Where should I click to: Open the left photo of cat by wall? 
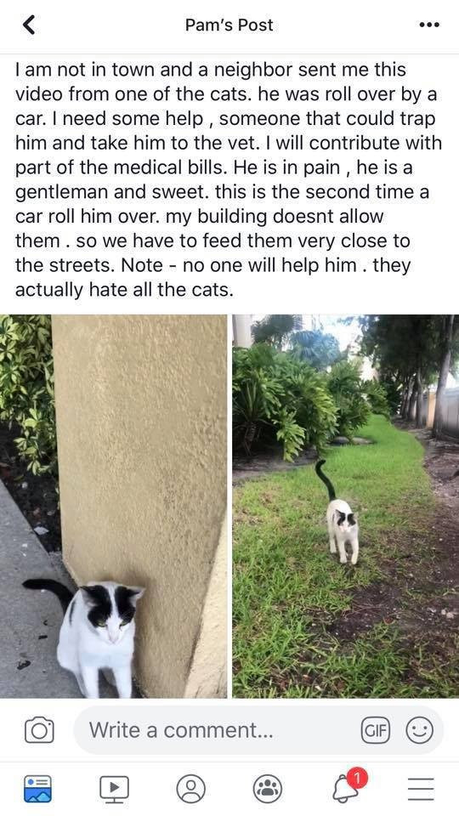(x=113, y=506)
